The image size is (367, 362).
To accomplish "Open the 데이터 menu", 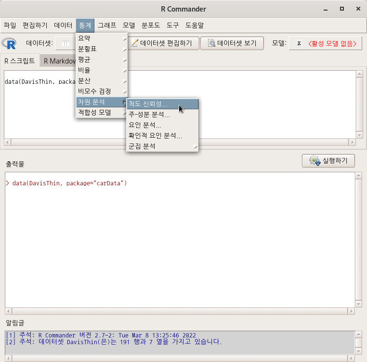I will click(63, 25).
